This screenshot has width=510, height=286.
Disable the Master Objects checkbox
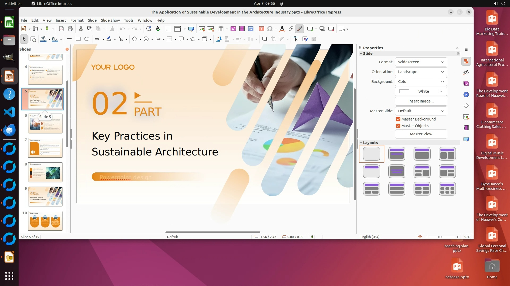click(398, 126)
